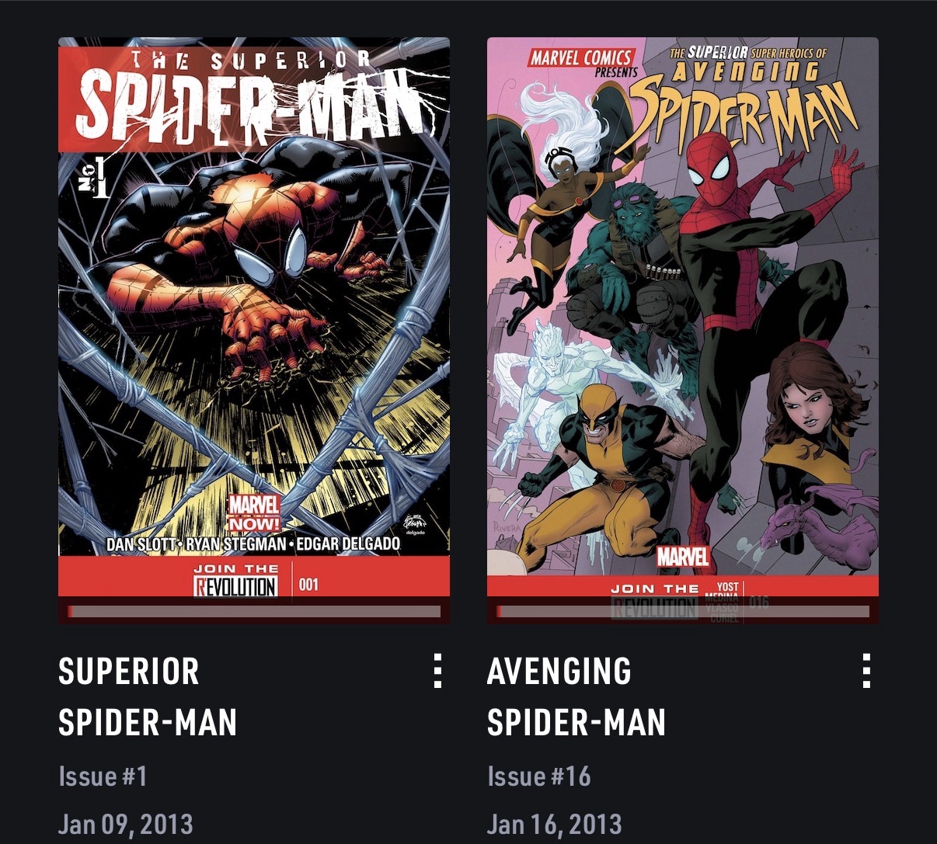This screenshot has height=844, width=937.
Task: Open the Superior Spider-Man #1 cover thumbnail
Action: [x=254, y=330]
